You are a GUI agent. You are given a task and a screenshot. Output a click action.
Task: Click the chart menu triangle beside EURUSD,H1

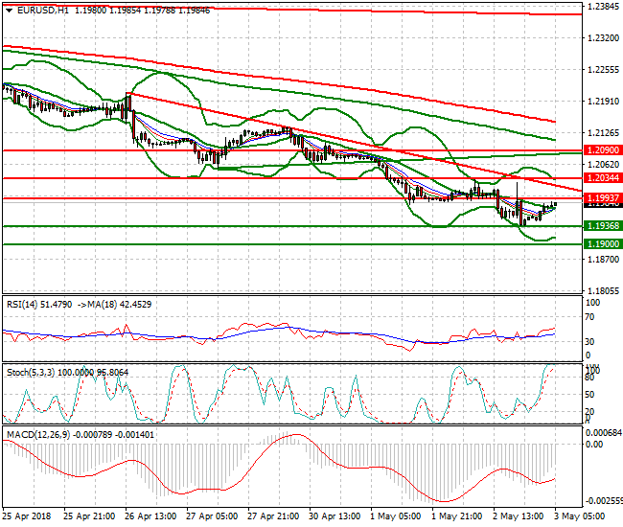coord(10,11)
